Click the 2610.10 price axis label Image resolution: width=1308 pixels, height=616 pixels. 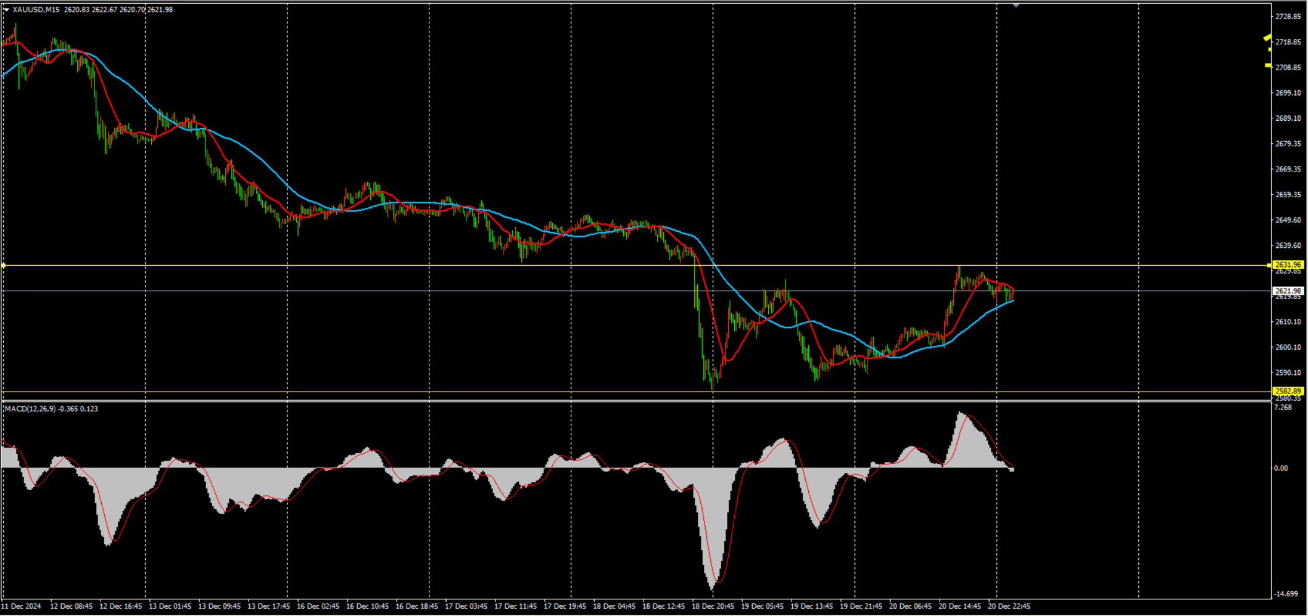(1288, 322)
